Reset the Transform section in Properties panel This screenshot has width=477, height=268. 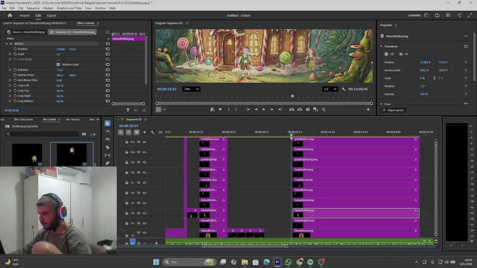pyautogui.click(x=466, y=47)
